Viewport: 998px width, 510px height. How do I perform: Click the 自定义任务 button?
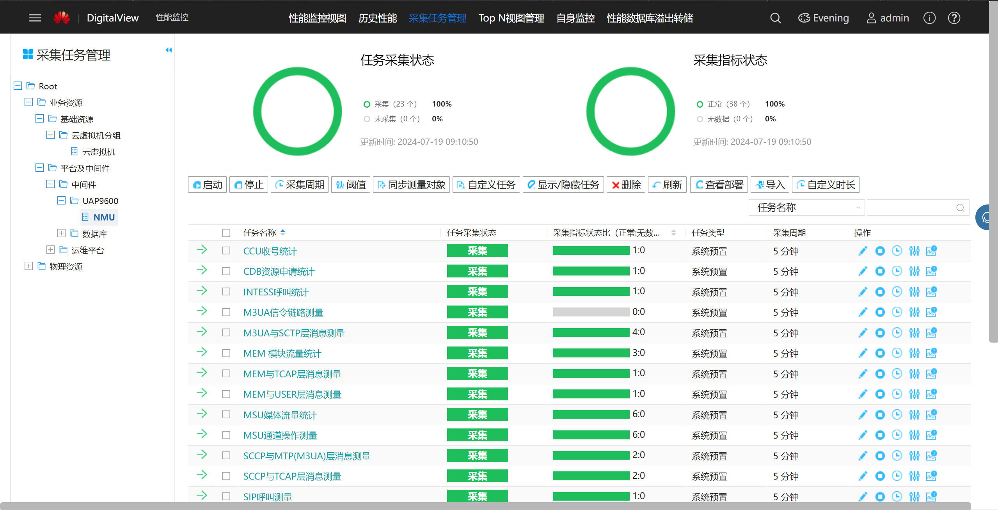[x=487, y=185]
